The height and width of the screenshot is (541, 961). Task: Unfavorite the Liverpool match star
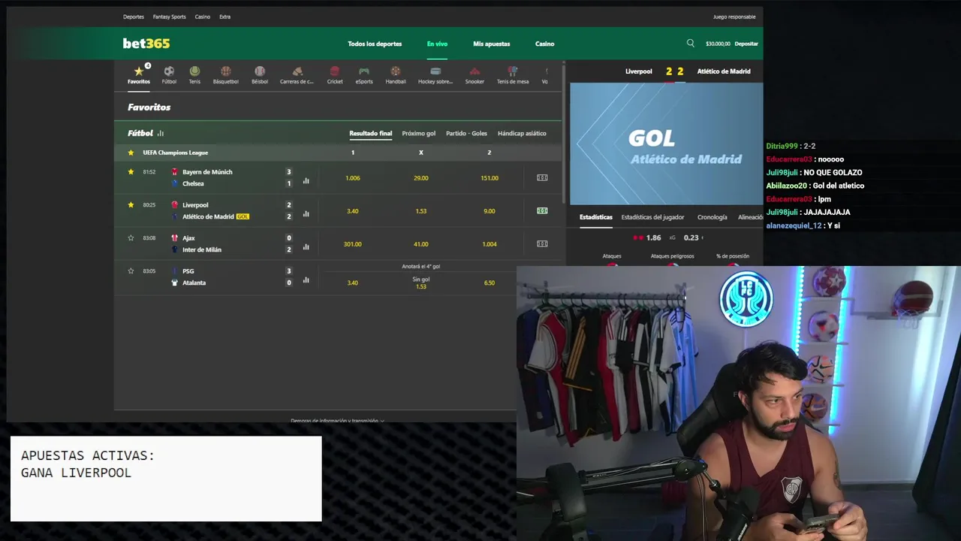(x=131, y=204)
